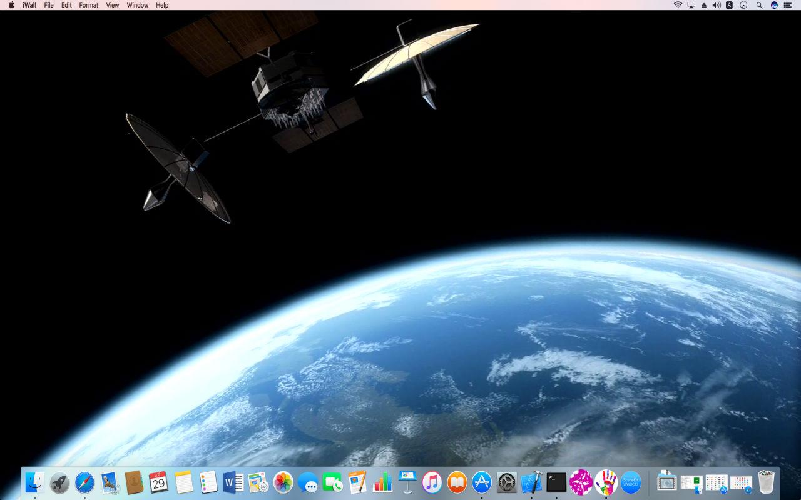Open the App Store
The height and width of the screenshot is (500, 801).
(481, 483)
